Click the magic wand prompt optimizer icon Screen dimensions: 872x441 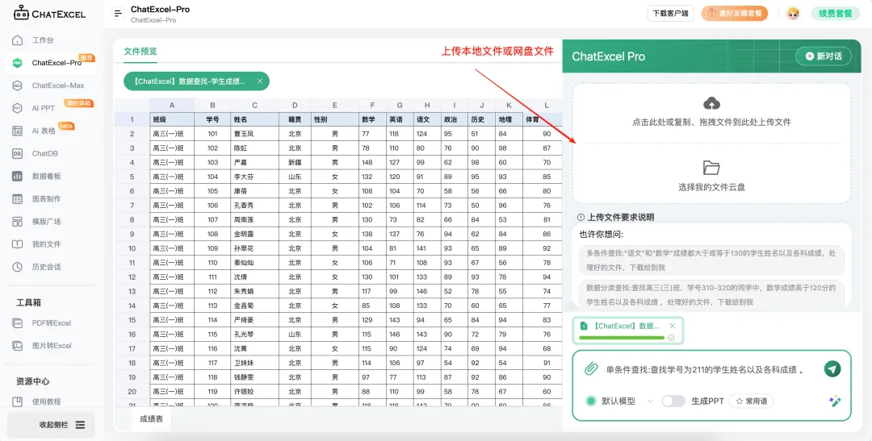(834, 401)
